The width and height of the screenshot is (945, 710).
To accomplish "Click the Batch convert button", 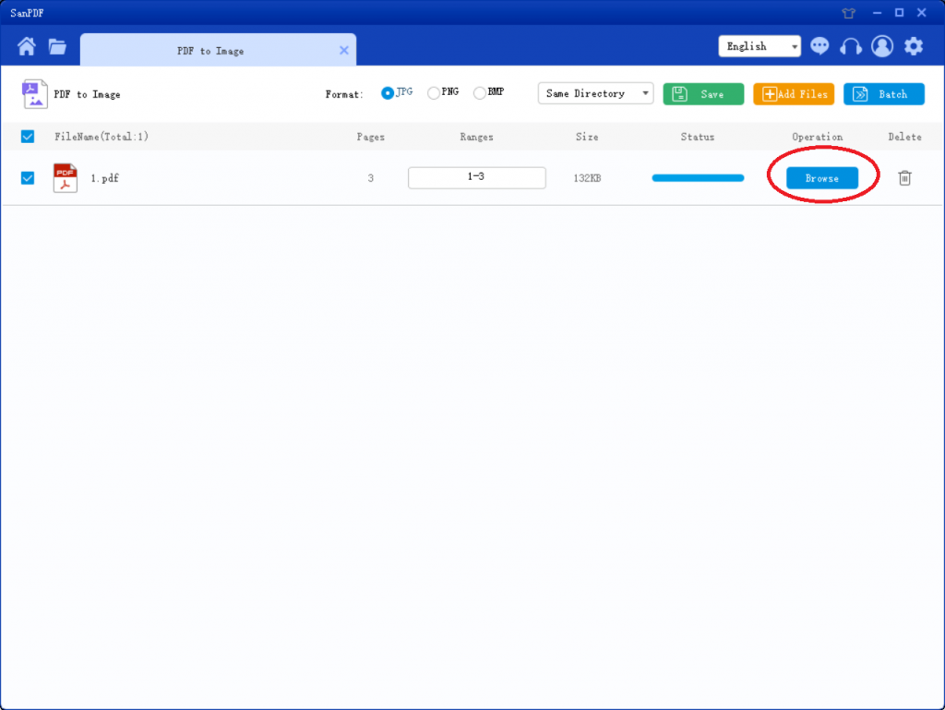I will click(884, 94).
